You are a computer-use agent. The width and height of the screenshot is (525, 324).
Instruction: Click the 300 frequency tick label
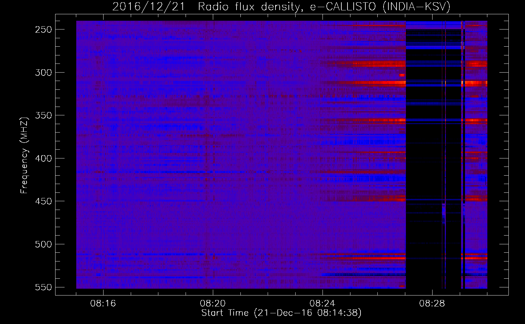[43, 73]
